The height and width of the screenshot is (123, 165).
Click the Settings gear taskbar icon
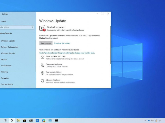point(12,120)
